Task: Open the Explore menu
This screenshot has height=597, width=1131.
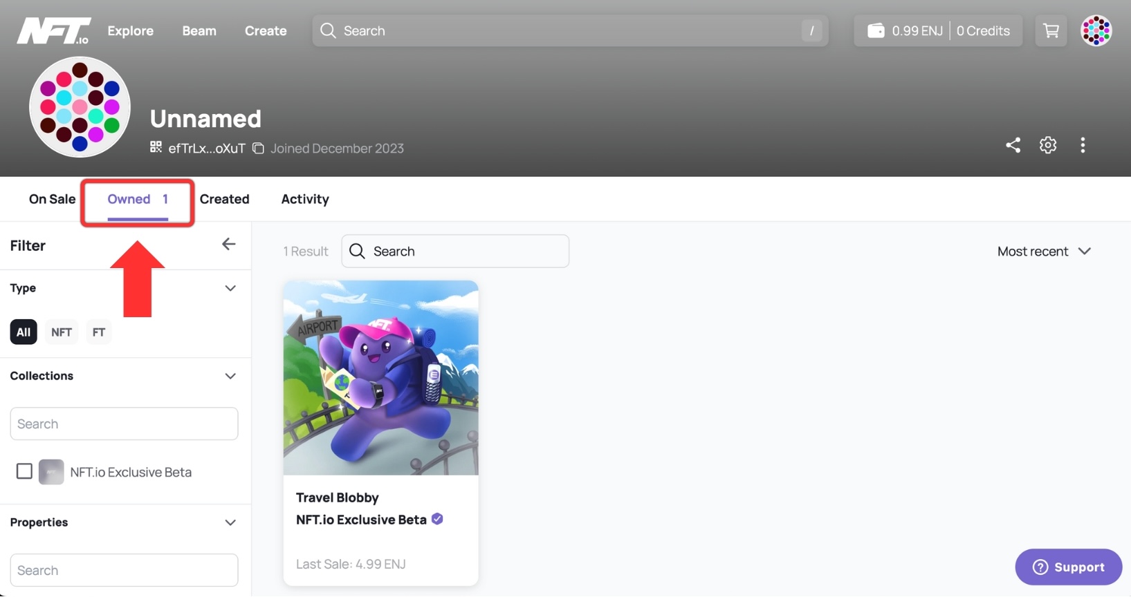Action: tap(130, 30)
